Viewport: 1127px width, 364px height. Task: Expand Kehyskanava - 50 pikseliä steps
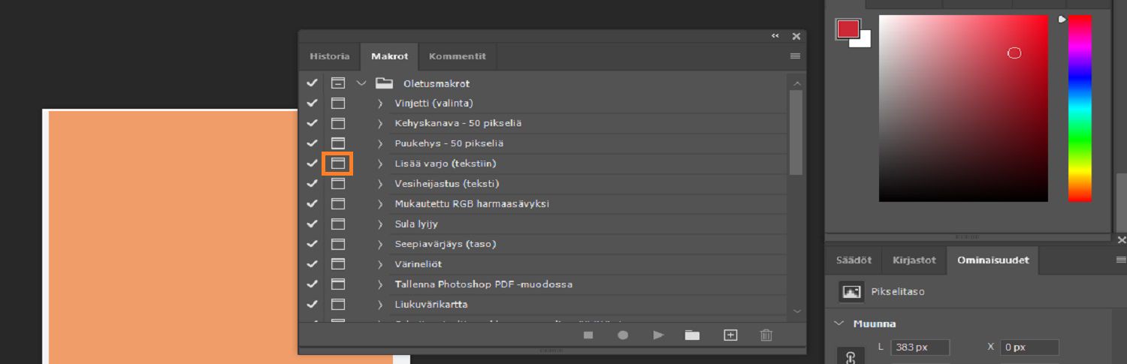[380, 123]
